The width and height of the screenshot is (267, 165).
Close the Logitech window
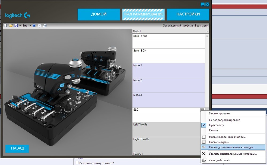(207, 5)
